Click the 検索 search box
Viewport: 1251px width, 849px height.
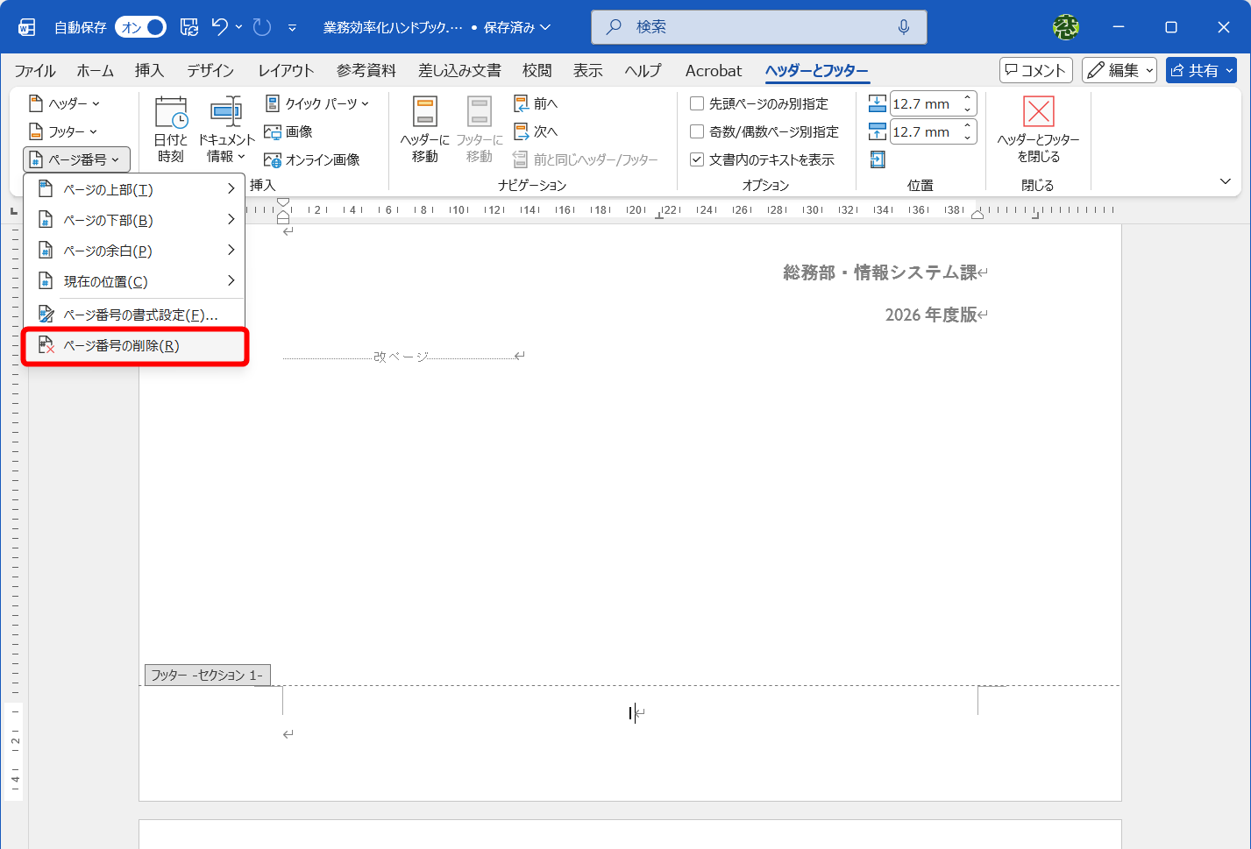[x=759, y=27]
